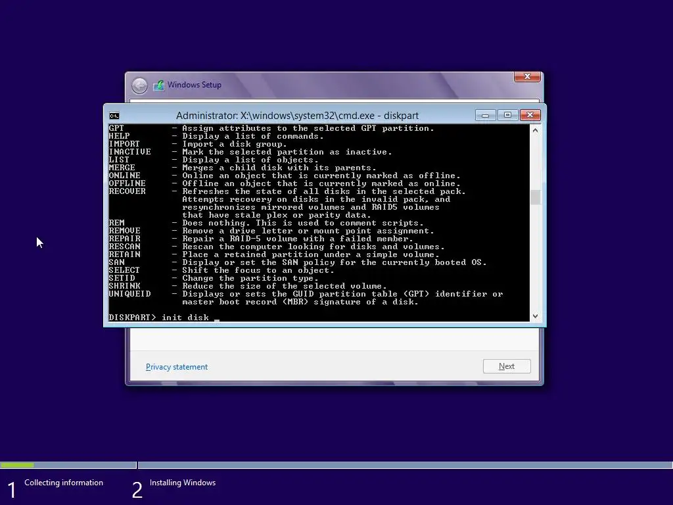Click the GPT command line in console

pos(271,128)
